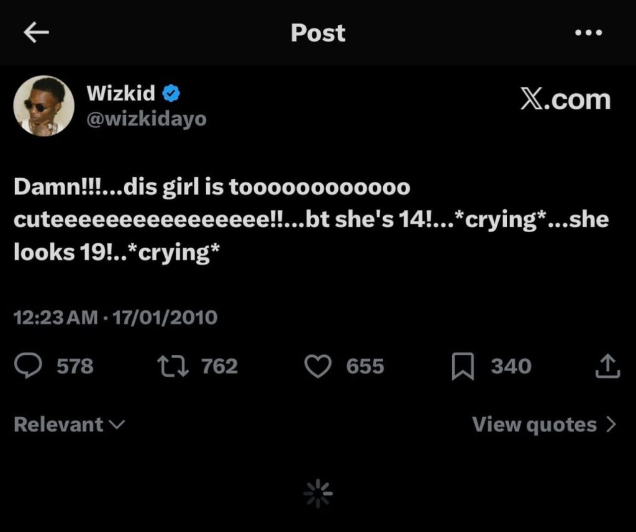Image resolution: width=636 pixels, height=532 pixels.
Task: Open the @wizkidayo handle
Action: click(146, 118)
